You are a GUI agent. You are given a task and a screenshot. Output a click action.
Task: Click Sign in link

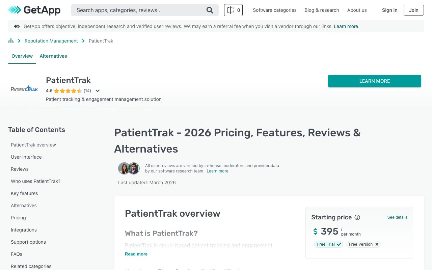389,10
